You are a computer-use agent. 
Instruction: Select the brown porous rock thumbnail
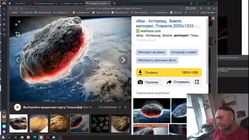(x=59, y=123)
